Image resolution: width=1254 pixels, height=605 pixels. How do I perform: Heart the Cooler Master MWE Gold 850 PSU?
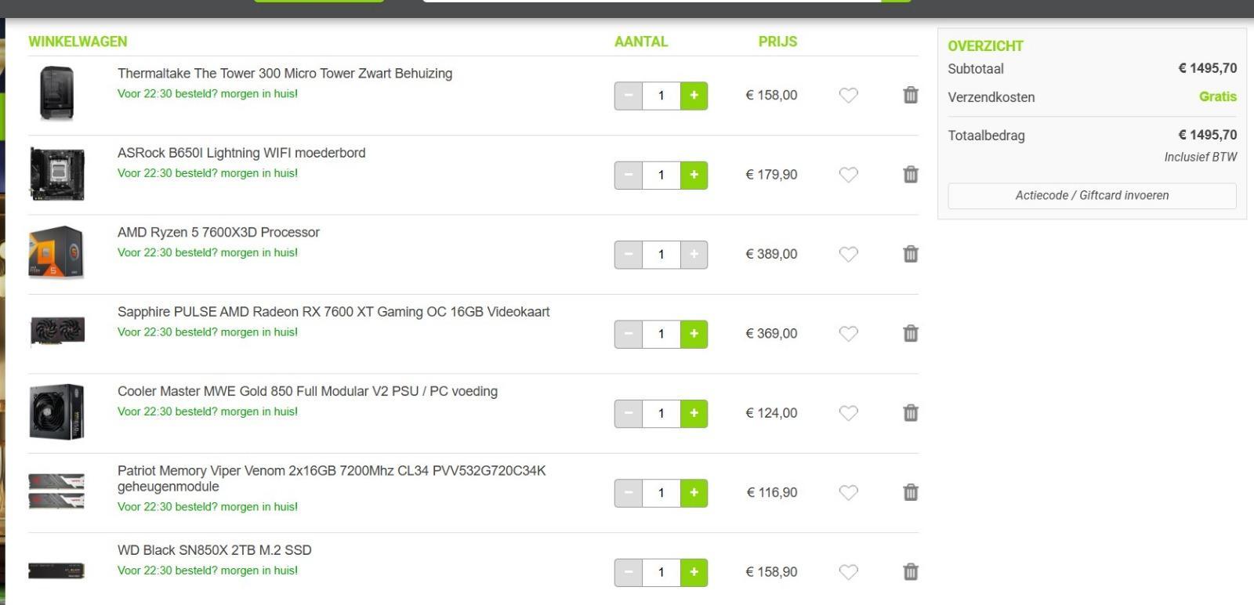click(849, 413)
